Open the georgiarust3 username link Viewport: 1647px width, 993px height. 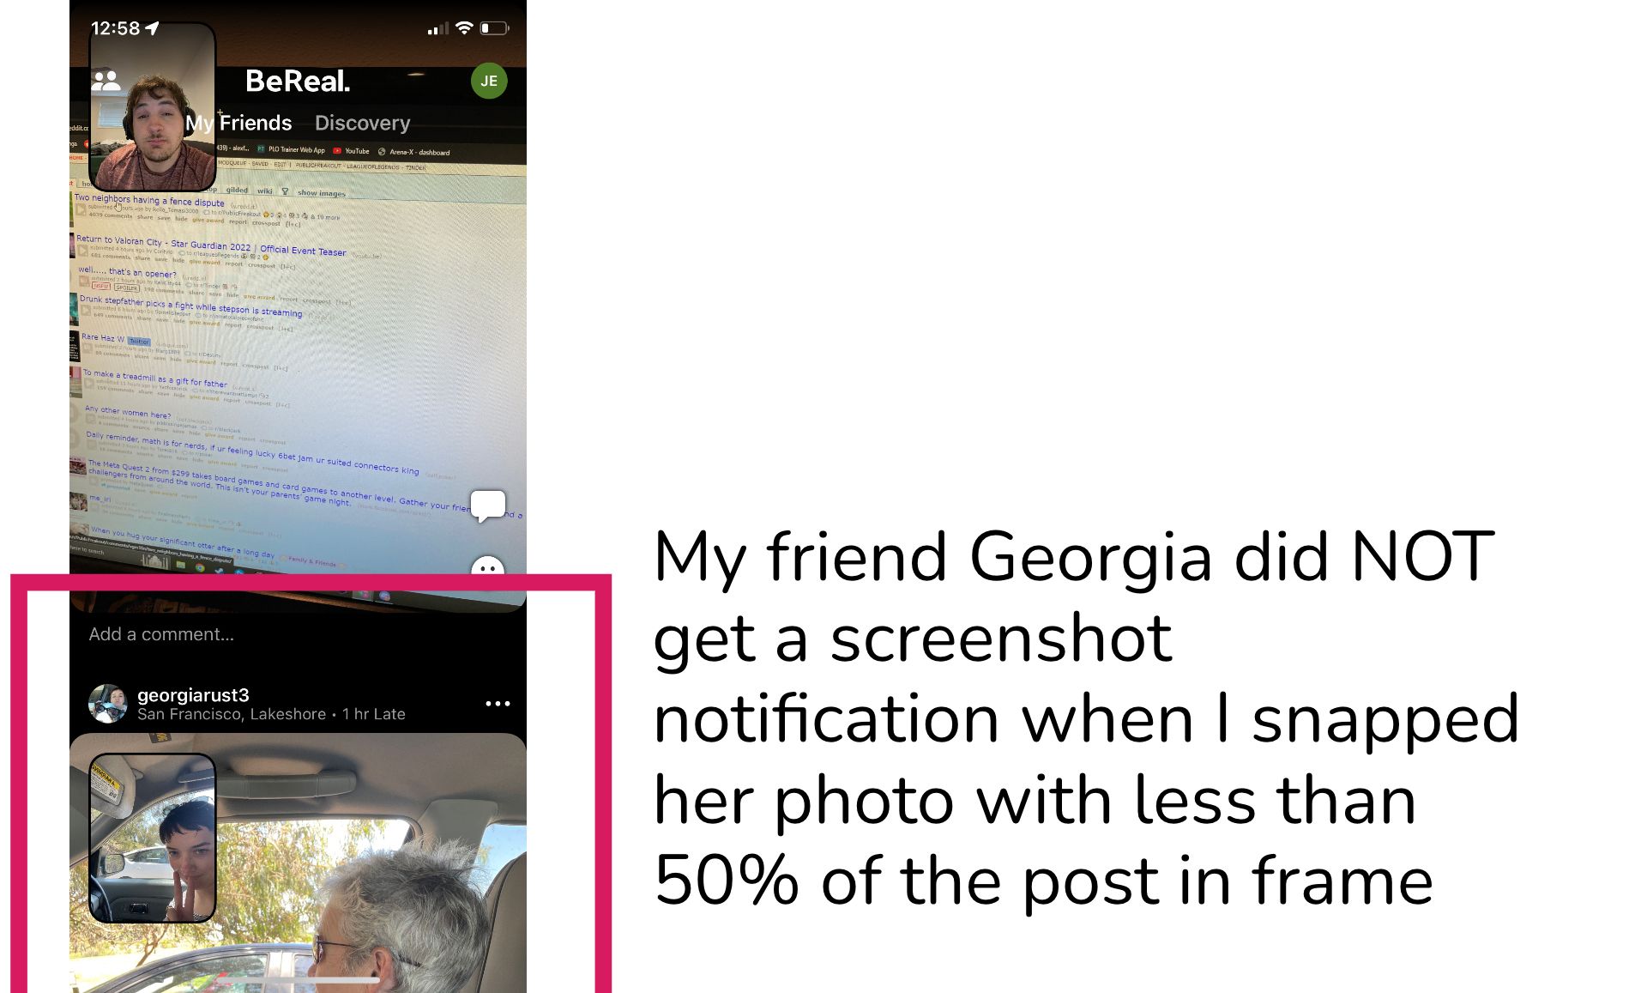(x=193, y=695)
